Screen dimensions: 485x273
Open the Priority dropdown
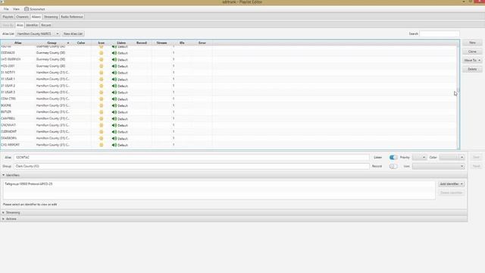[x=419, y=157]
